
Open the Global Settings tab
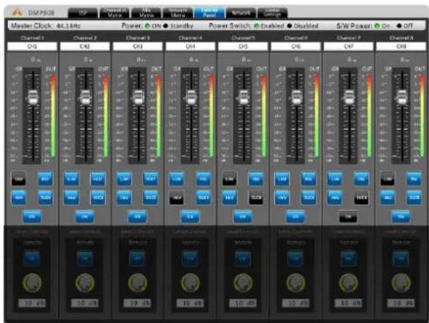click(272, 13)
